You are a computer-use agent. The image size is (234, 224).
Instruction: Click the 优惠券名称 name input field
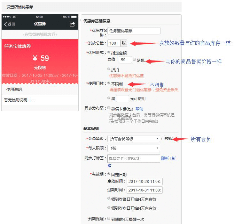tap(134, 31)
